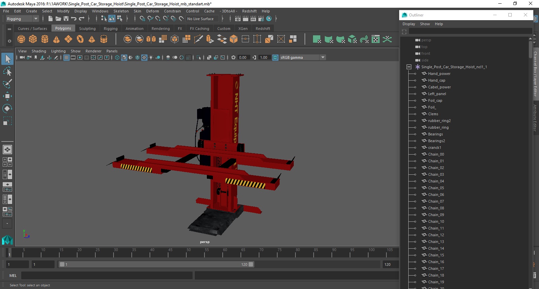Create a polygon pipe from the shelf
Viewport: 539px width, 289px height.
(104, 39)
